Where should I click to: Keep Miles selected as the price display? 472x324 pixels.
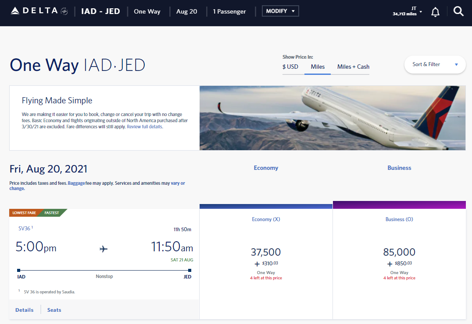tap(317, 67)
